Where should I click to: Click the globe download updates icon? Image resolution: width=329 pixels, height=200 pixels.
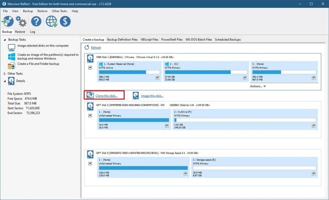tap(51, 22)
